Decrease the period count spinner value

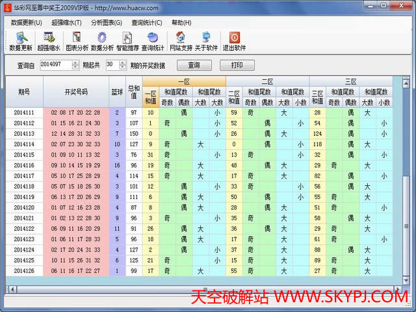click(122, 68)
